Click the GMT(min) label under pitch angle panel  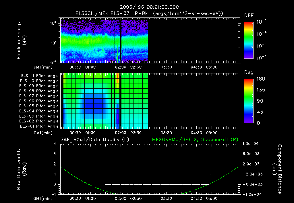coord(43,133)
